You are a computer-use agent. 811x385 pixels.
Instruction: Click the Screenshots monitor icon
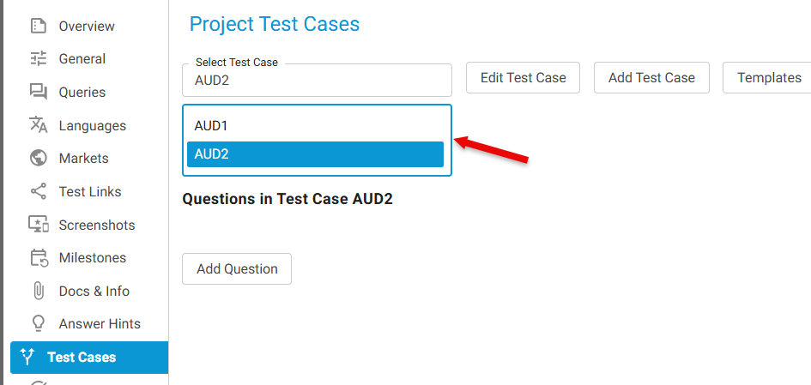39,225
